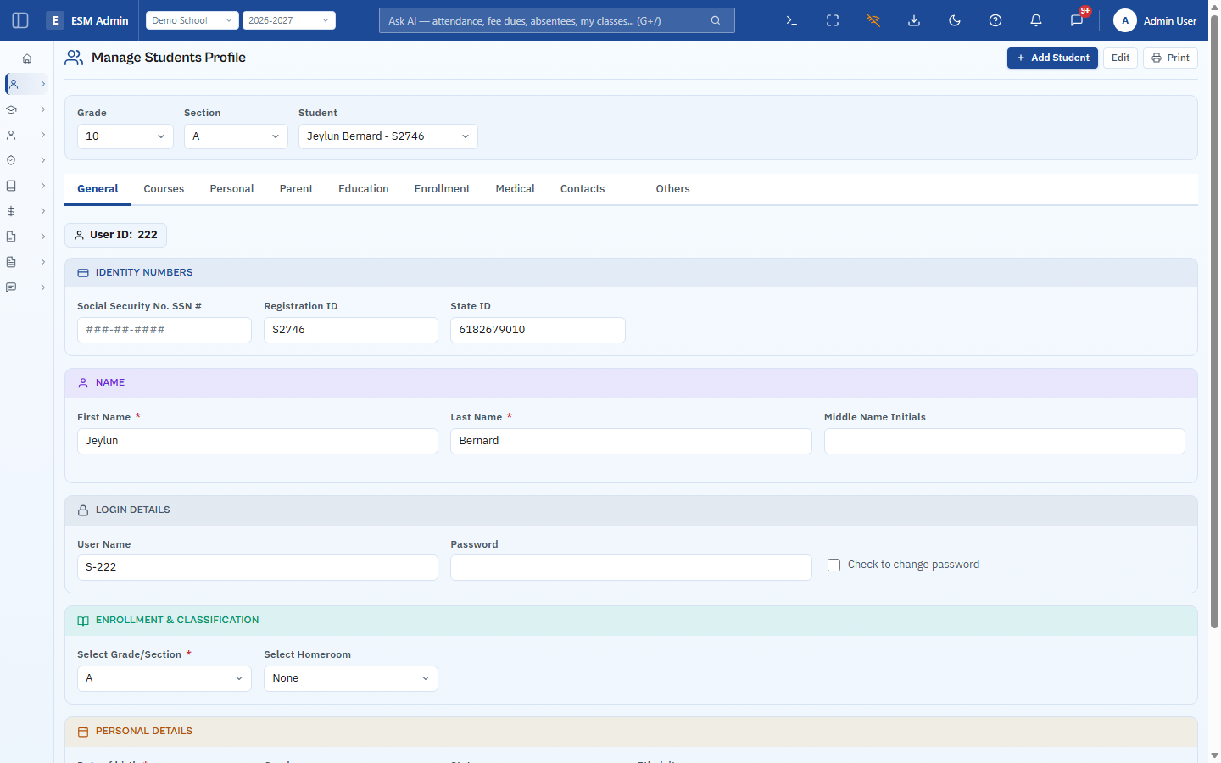Image resolution: width=1221 pixels, height=763 pixels.
Task: Click the orange offline wifi icon
Action: pos(873,20)
